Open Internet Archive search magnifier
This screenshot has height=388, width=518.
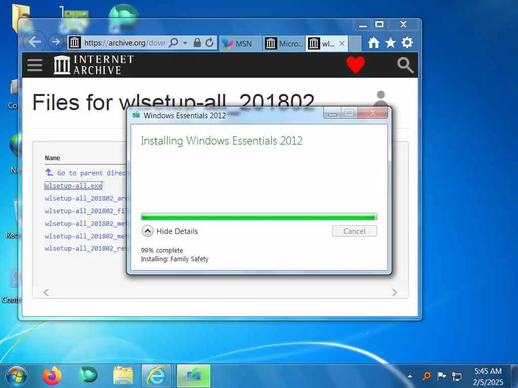point(405,65)
